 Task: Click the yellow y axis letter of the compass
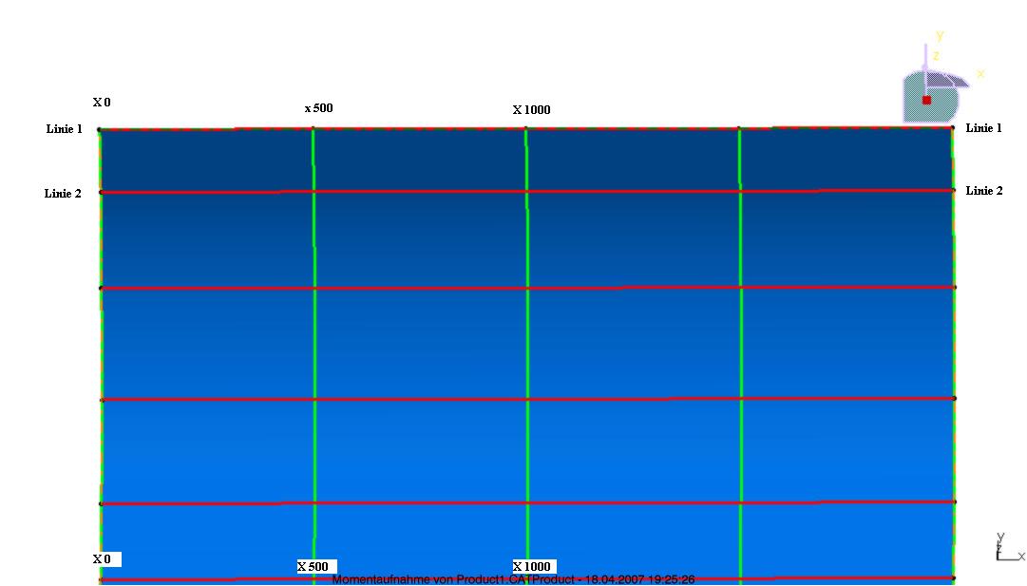[940, 36]
